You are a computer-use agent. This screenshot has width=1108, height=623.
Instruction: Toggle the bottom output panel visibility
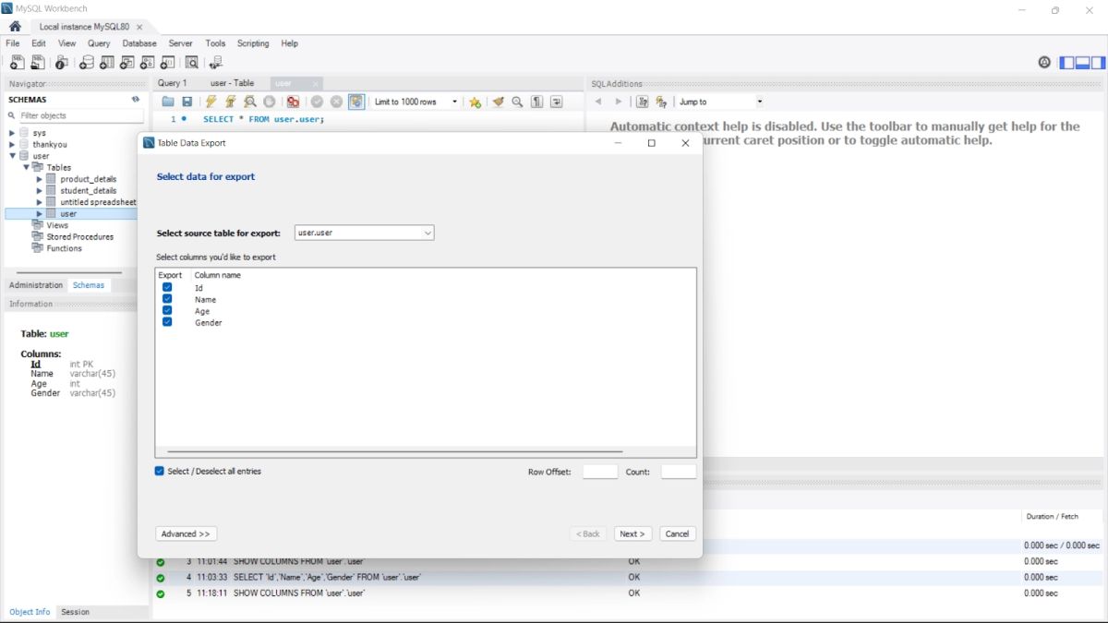tap(1083, 63)
